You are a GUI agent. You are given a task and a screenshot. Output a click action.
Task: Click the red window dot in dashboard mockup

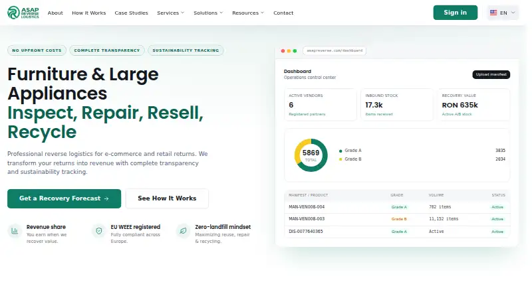coord(283,51)
